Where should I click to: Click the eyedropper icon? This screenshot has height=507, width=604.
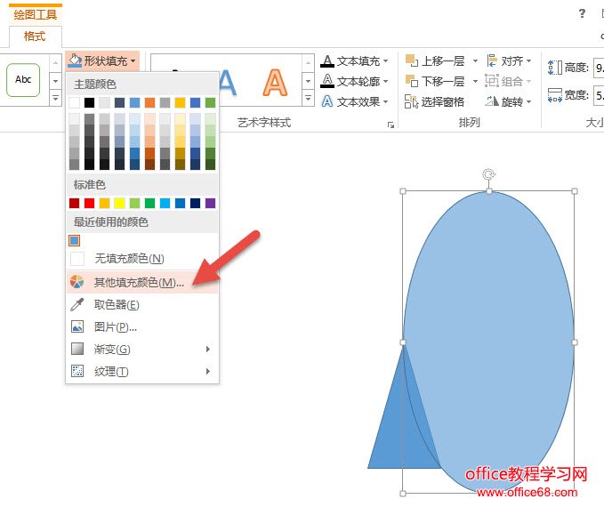coord(77,305)
